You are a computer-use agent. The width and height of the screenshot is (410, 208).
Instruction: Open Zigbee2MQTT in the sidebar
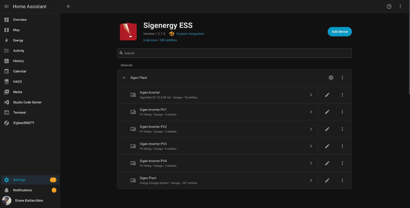coord(30,123)
